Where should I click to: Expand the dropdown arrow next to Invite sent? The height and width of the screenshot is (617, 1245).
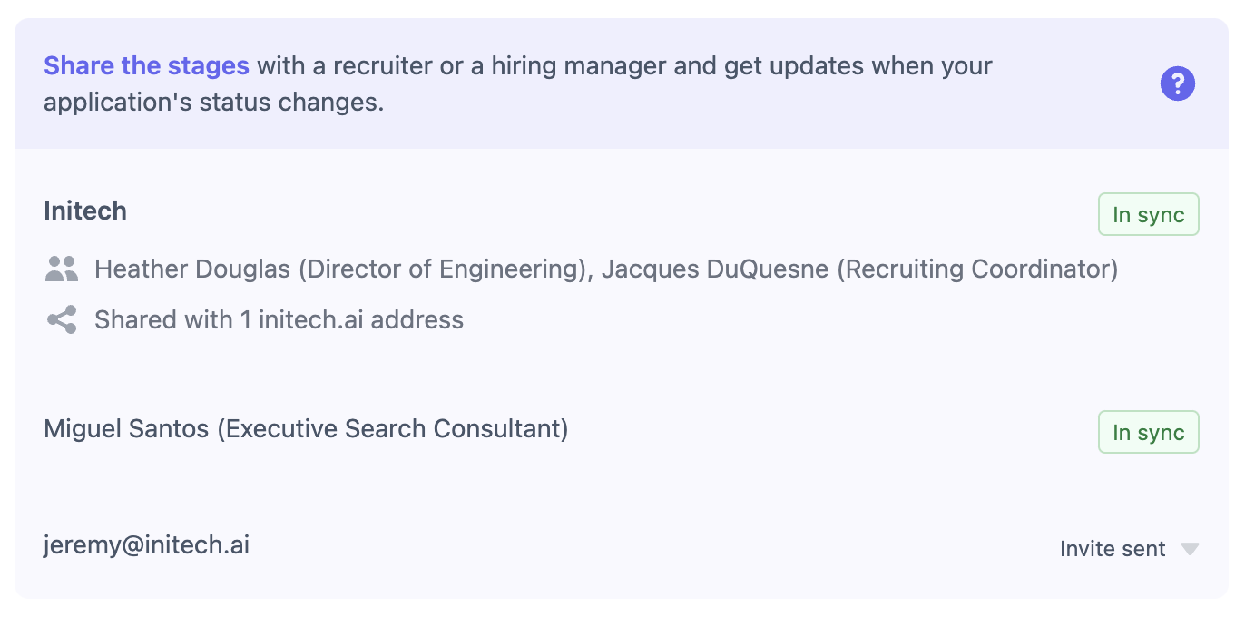1190,549
